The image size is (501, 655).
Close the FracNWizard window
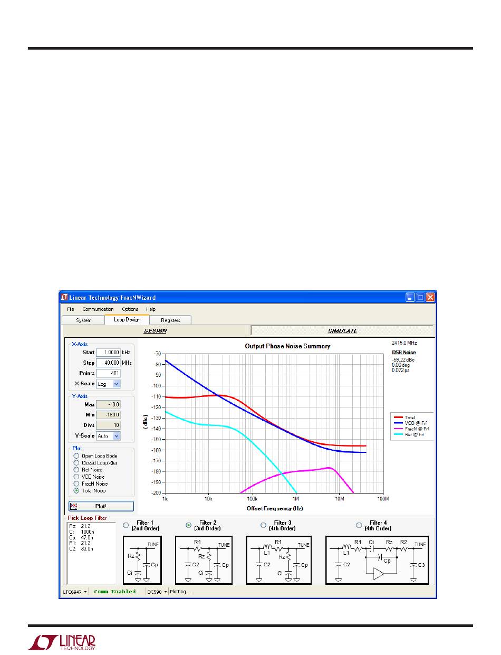430,297
